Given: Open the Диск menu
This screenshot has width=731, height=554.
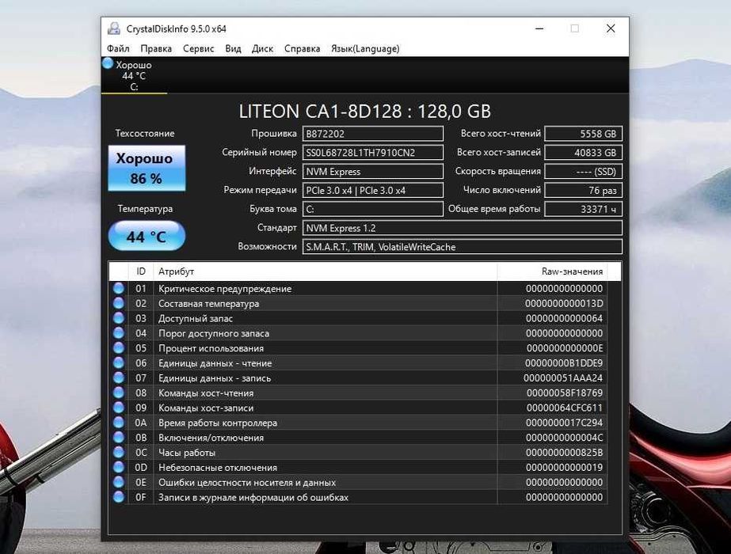Looking at the screenshot, I should (262, 48).
